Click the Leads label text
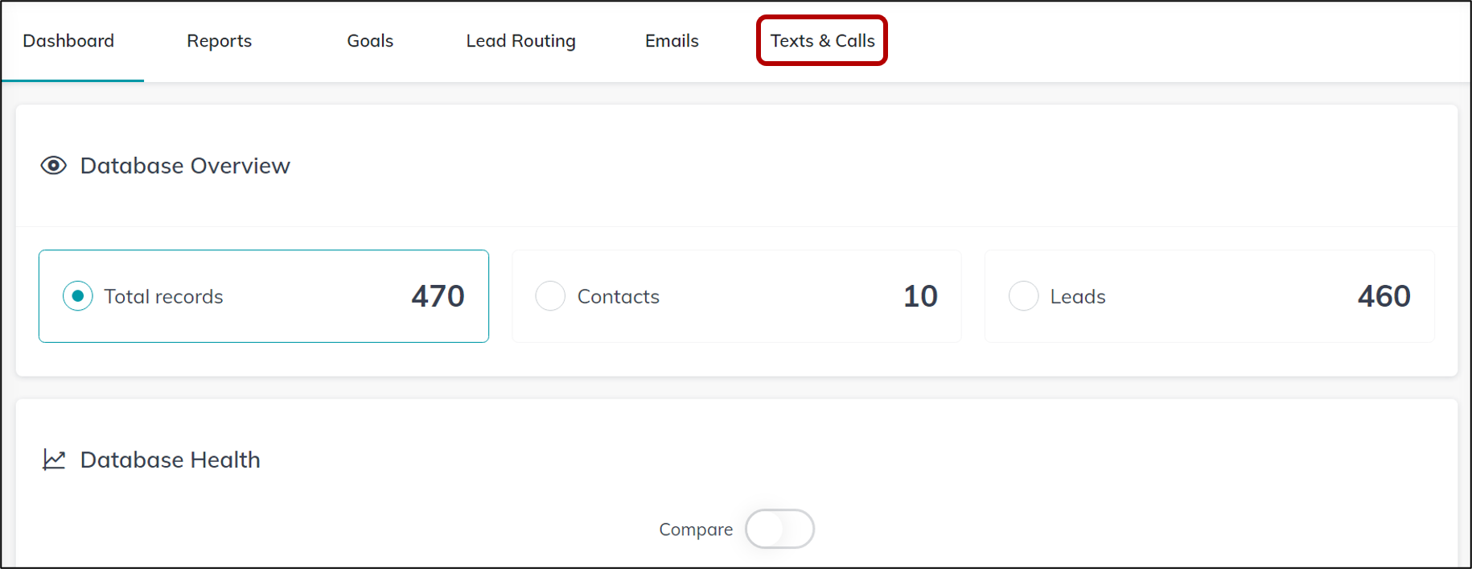This screenshot has height=569, width=1472. pyautogui.click(x=1078, y=296)
